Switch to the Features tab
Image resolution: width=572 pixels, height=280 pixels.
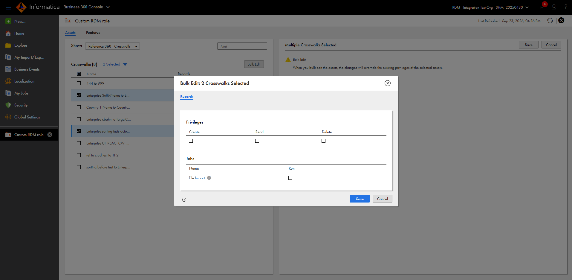coord(93,33)
